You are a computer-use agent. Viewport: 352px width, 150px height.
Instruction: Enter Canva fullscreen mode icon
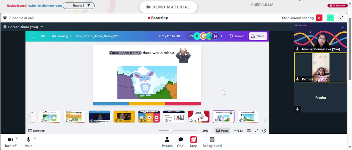[x=257, y=131]
